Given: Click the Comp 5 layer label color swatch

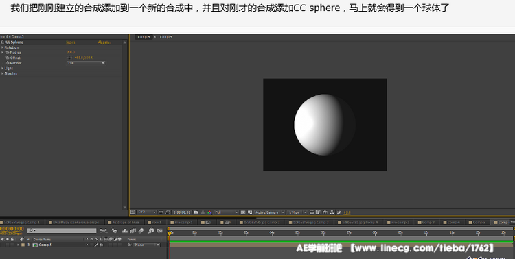Looking at the screenshot, I should tap(23, 245).
